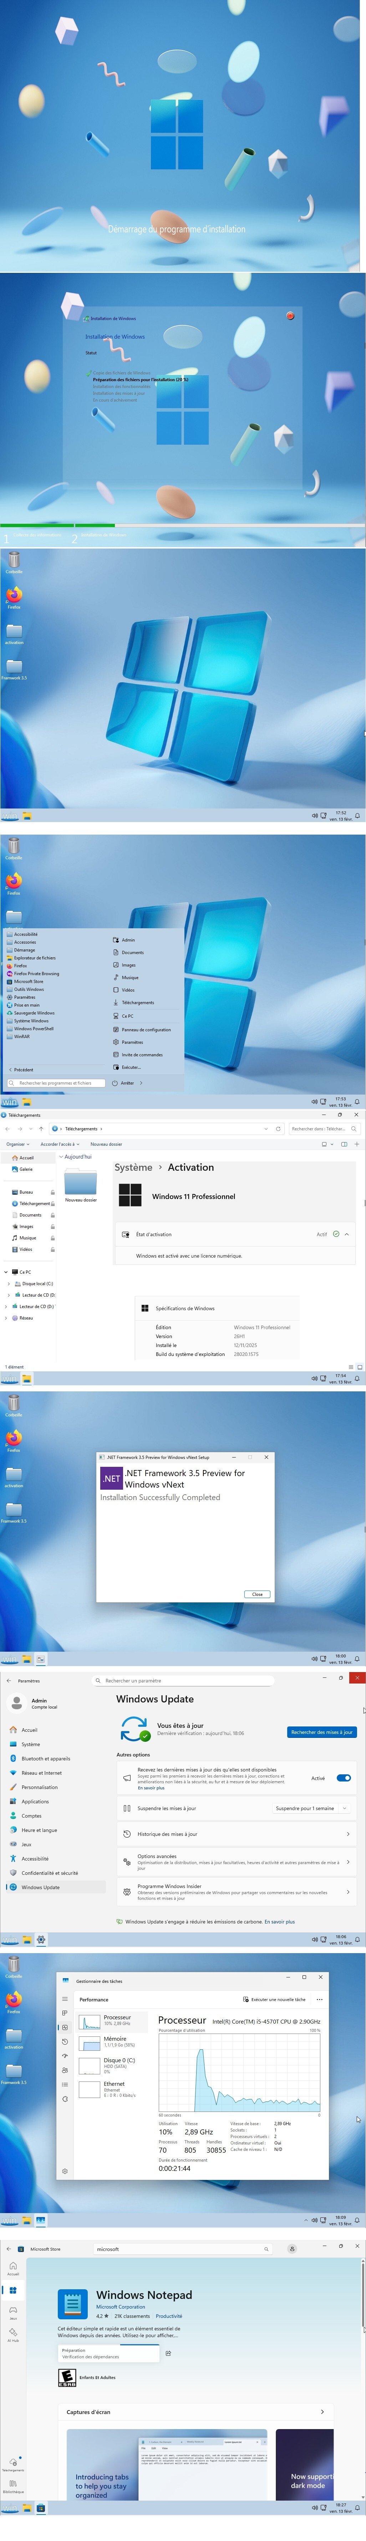The width and height of the screenshot is (366, 2541).
Task: Open Réseau et Internet settings category
Action: click(x=41, y=1773)
